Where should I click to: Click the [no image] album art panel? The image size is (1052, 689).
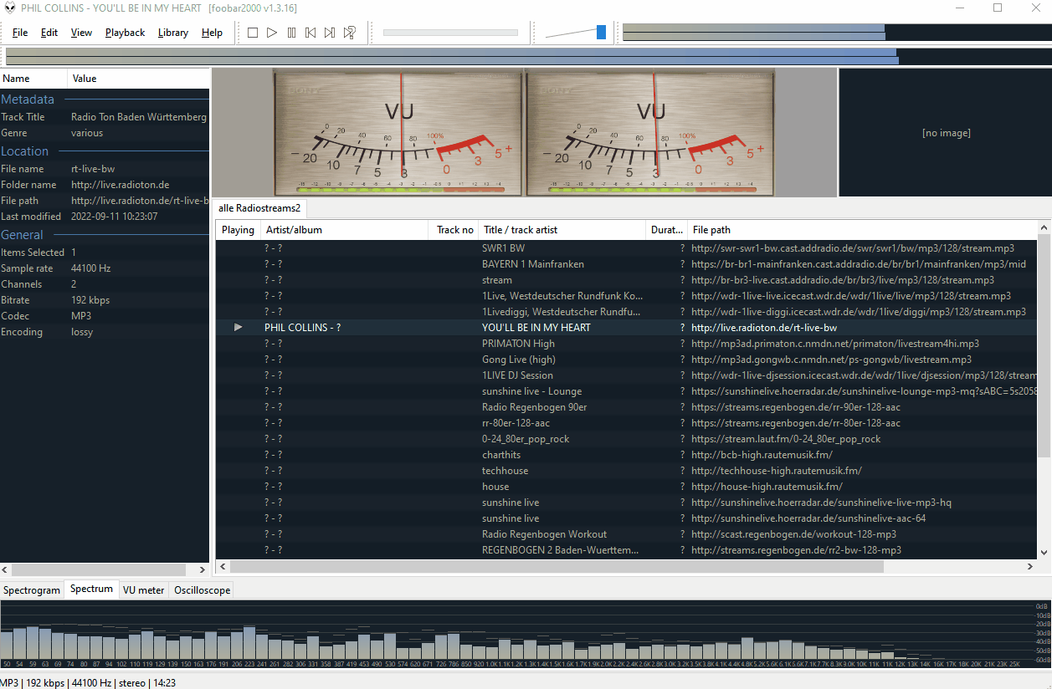(x=946, y=132)
